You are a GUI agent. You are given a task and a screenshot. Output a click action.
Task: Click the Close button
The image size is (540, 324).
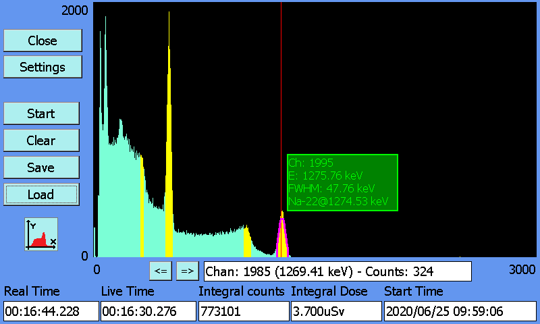click(x=43, y=40)
